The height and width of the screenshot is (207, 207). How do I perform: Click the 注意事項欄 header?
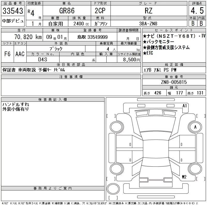tap(71, 77)
